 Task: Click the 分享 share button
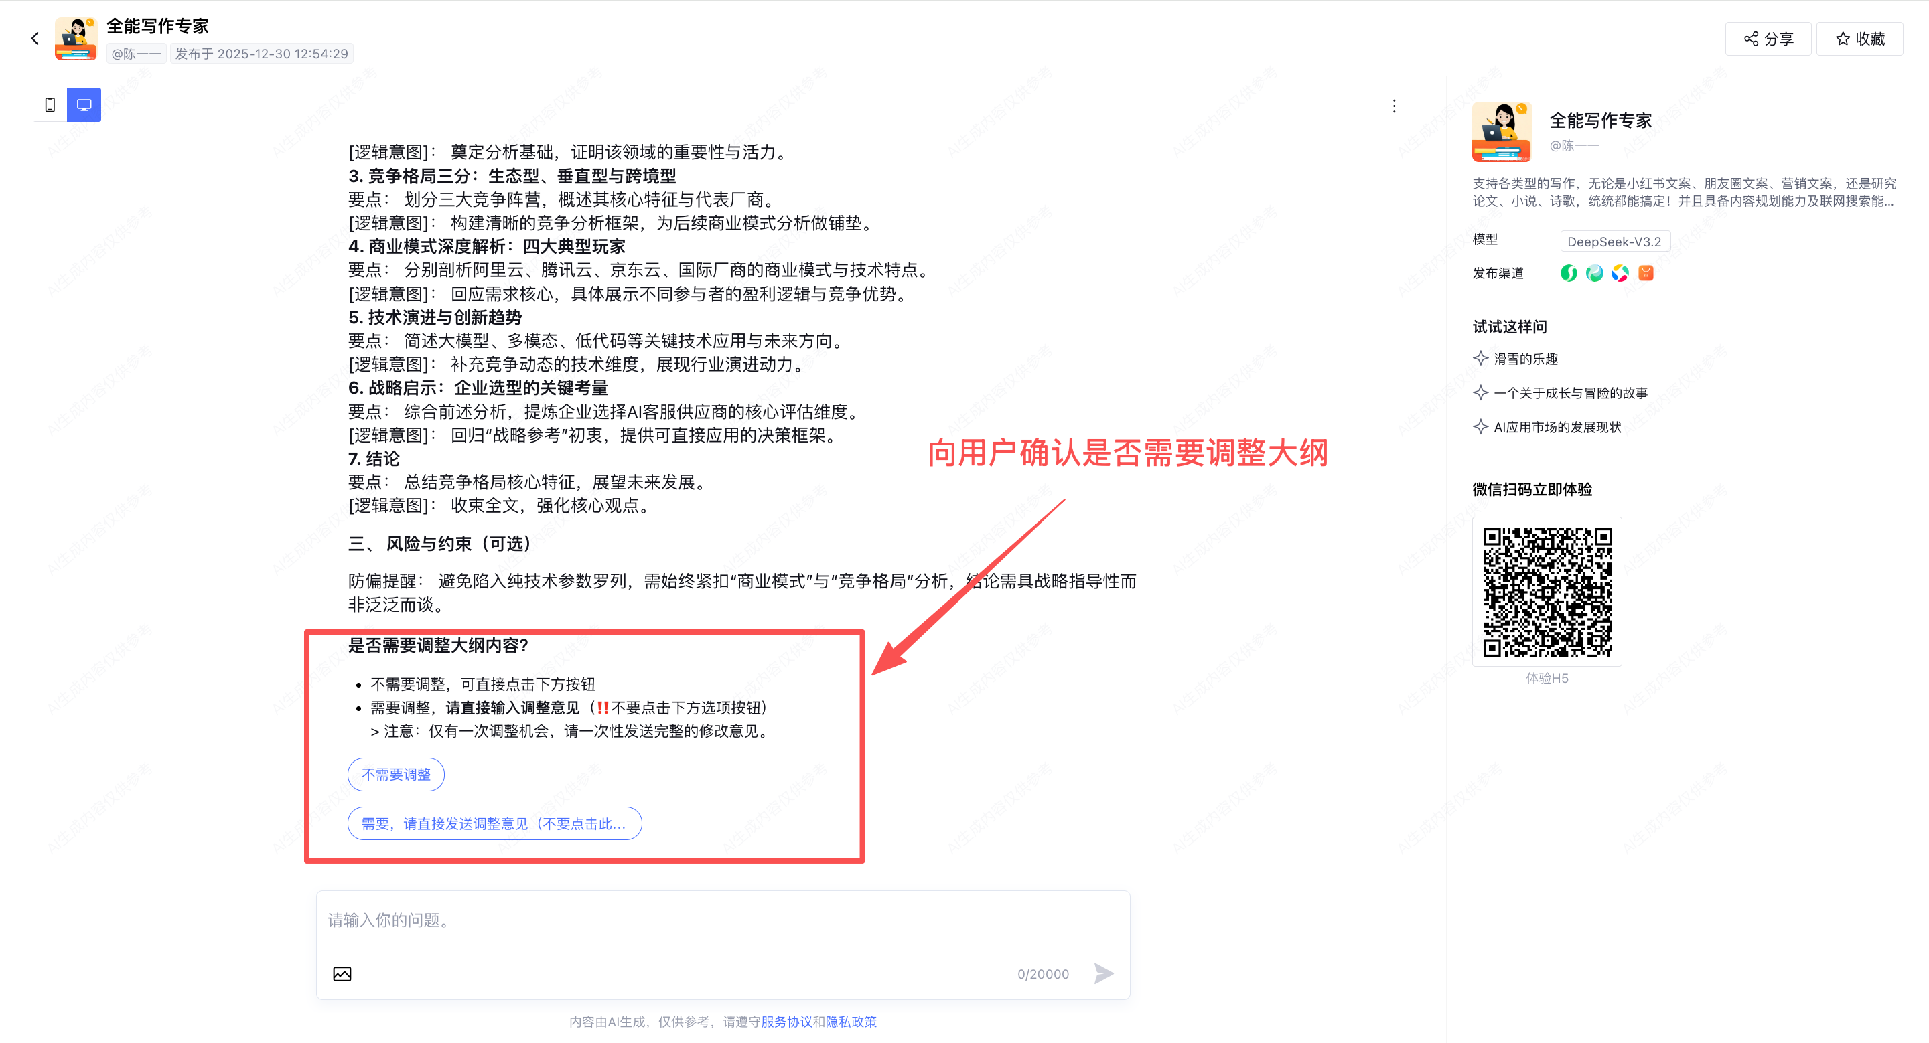tap(1768, 38)
